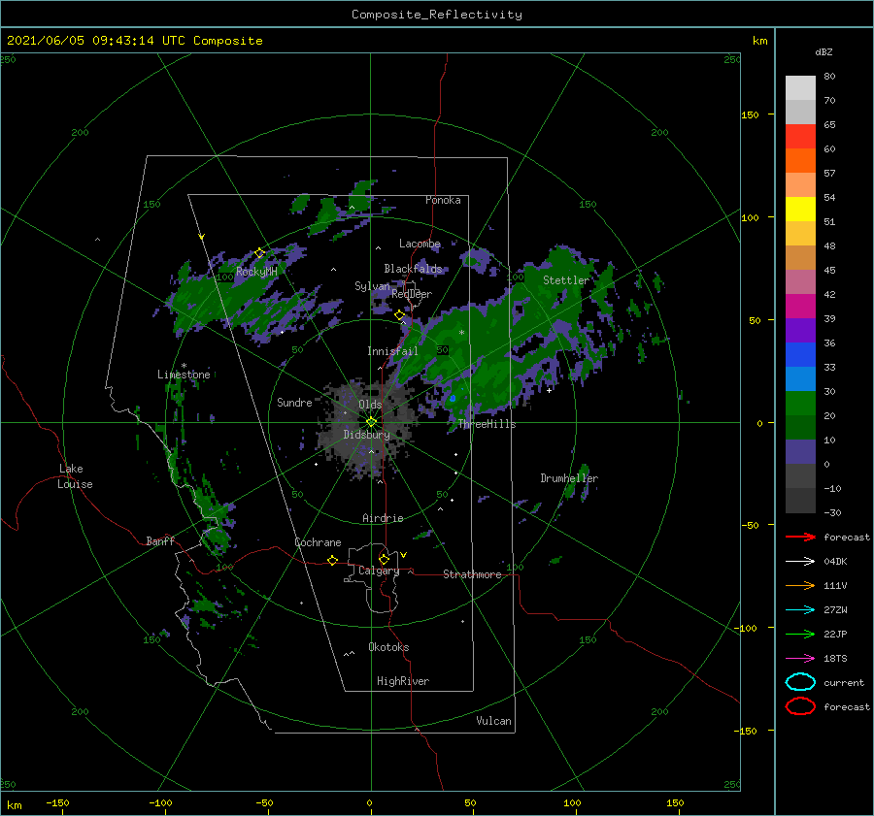Viewport: 874px width, 816px height.
Task: Click the Sundre city label
Action: (x=294, y=402)
